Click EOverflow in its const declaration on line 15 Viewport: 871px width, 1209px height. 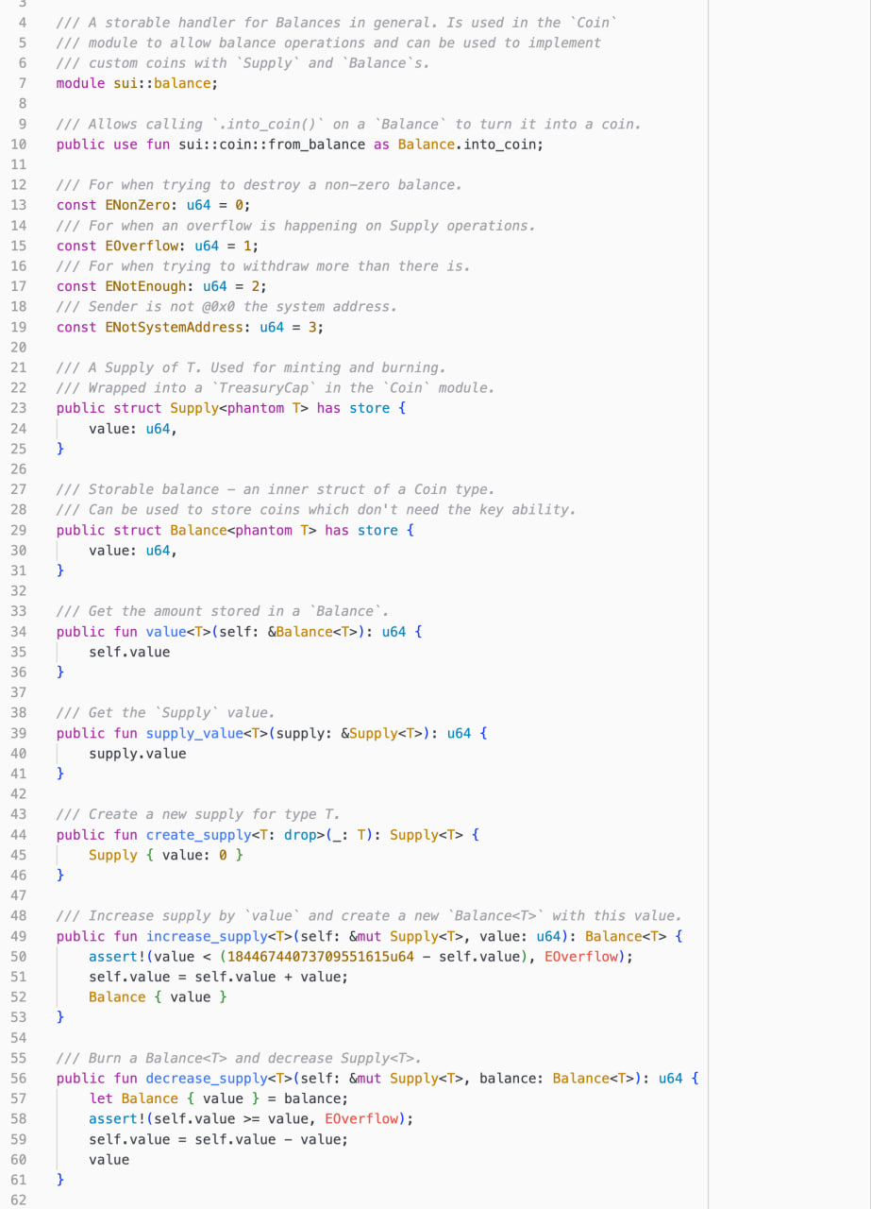click(142, 246)
